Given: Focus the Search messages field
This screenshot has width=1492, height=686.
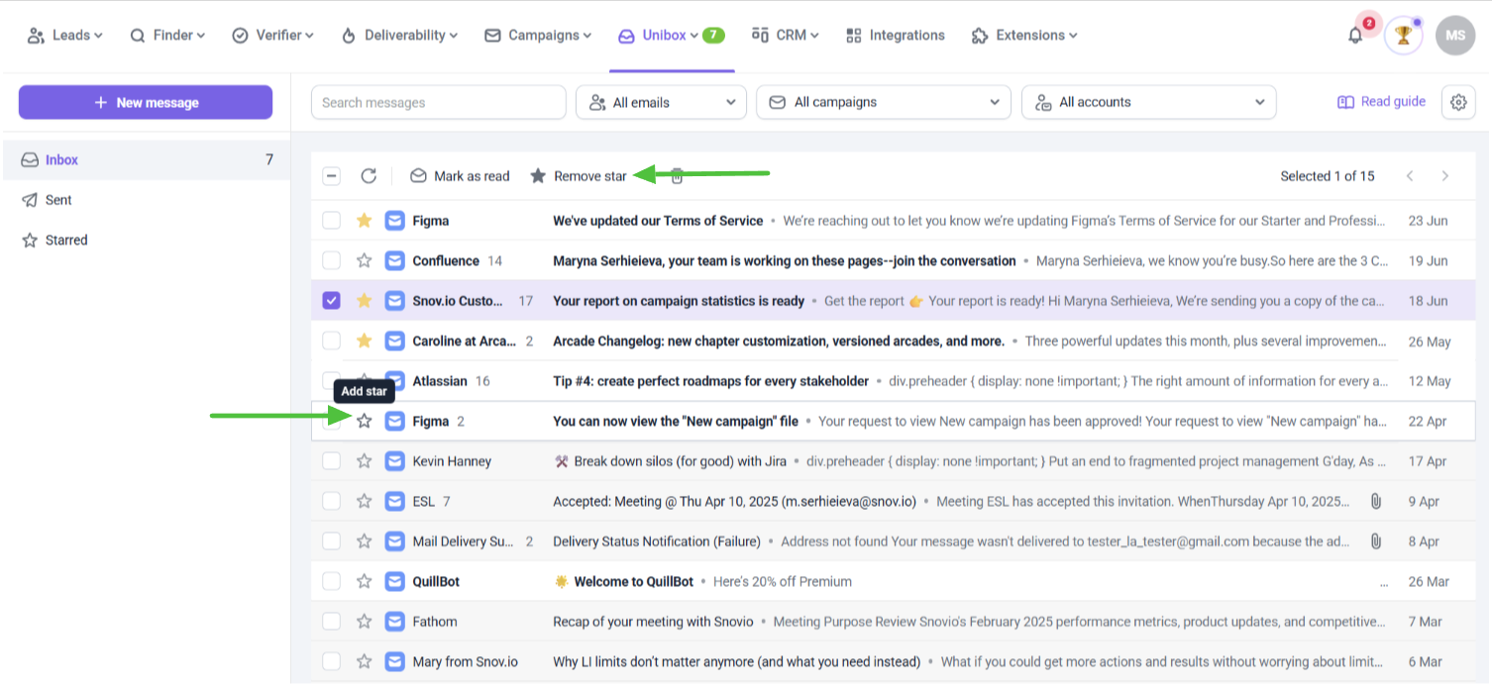Looking at the screenshot, I should click(x=438, y=102).
